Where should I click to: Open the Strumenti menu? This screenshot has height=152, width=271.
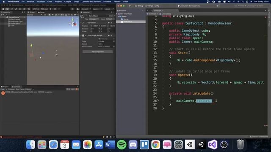point(107,2)
